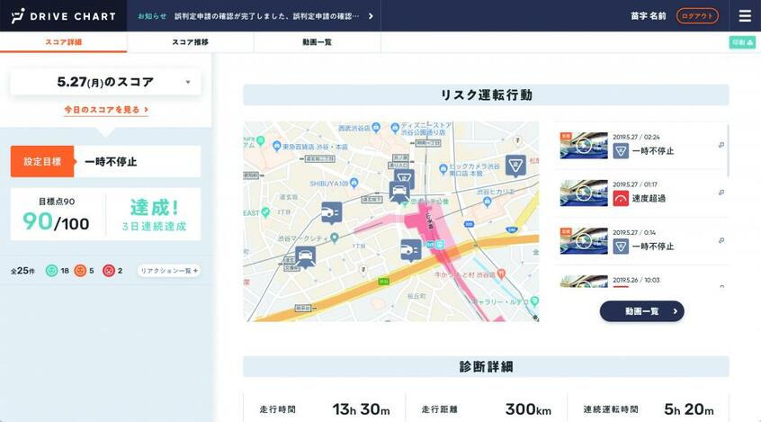Click the stop-sign icon in the 02:24 entry
The height and width of the screenshot is (422, 761).
(621, 151)
